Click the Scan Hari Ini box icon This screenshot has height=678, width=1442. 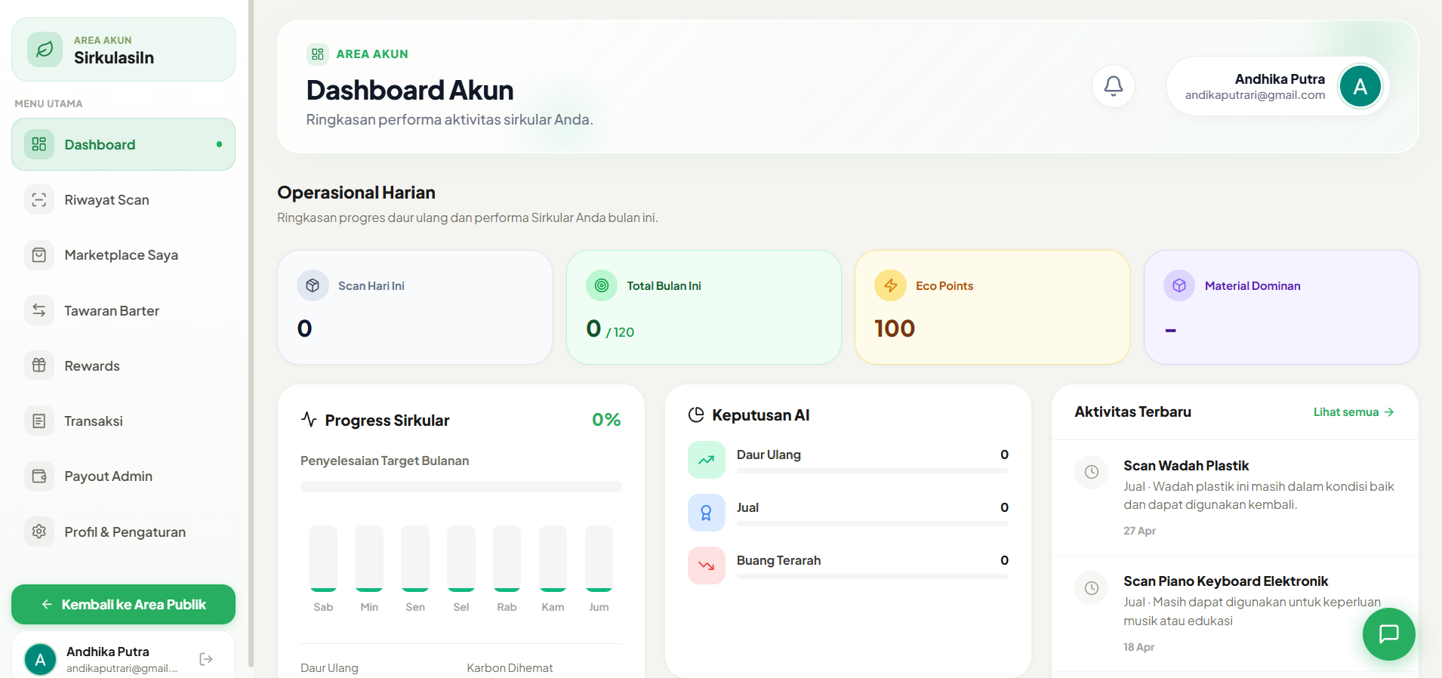click(313, 285)
